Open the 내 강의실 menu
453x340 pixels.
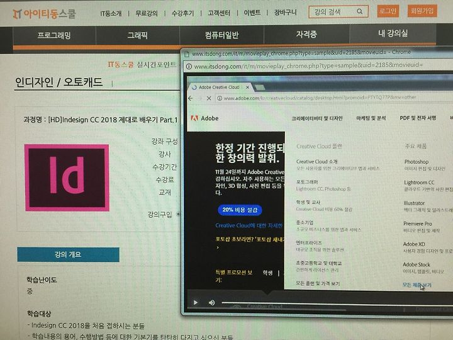point(393,33)
